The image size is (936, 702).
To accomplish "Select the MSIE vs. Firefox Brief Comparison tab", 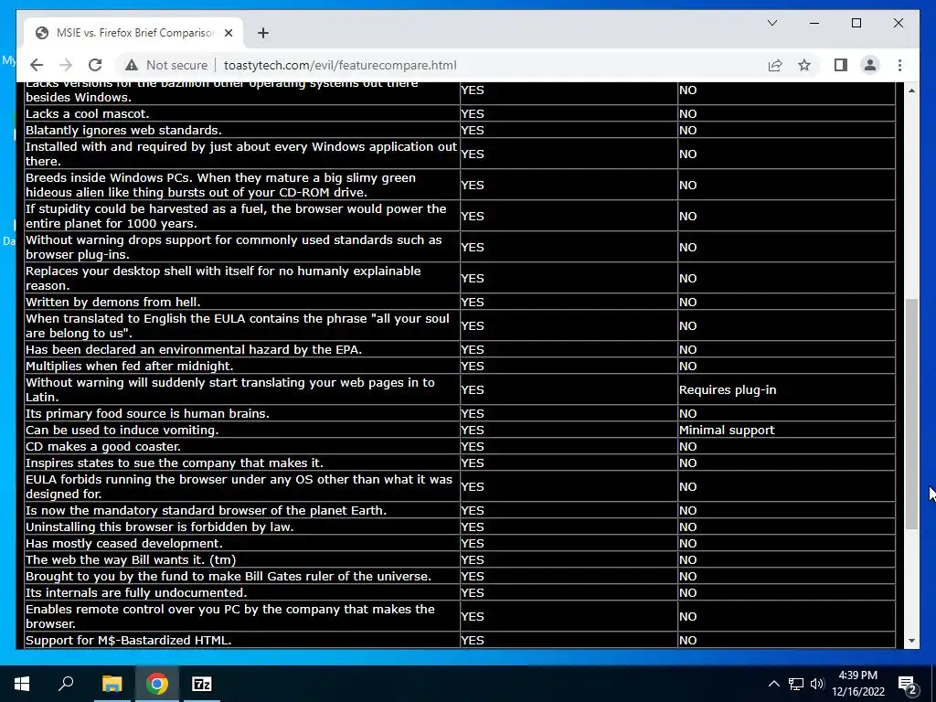I will point(133,33).
